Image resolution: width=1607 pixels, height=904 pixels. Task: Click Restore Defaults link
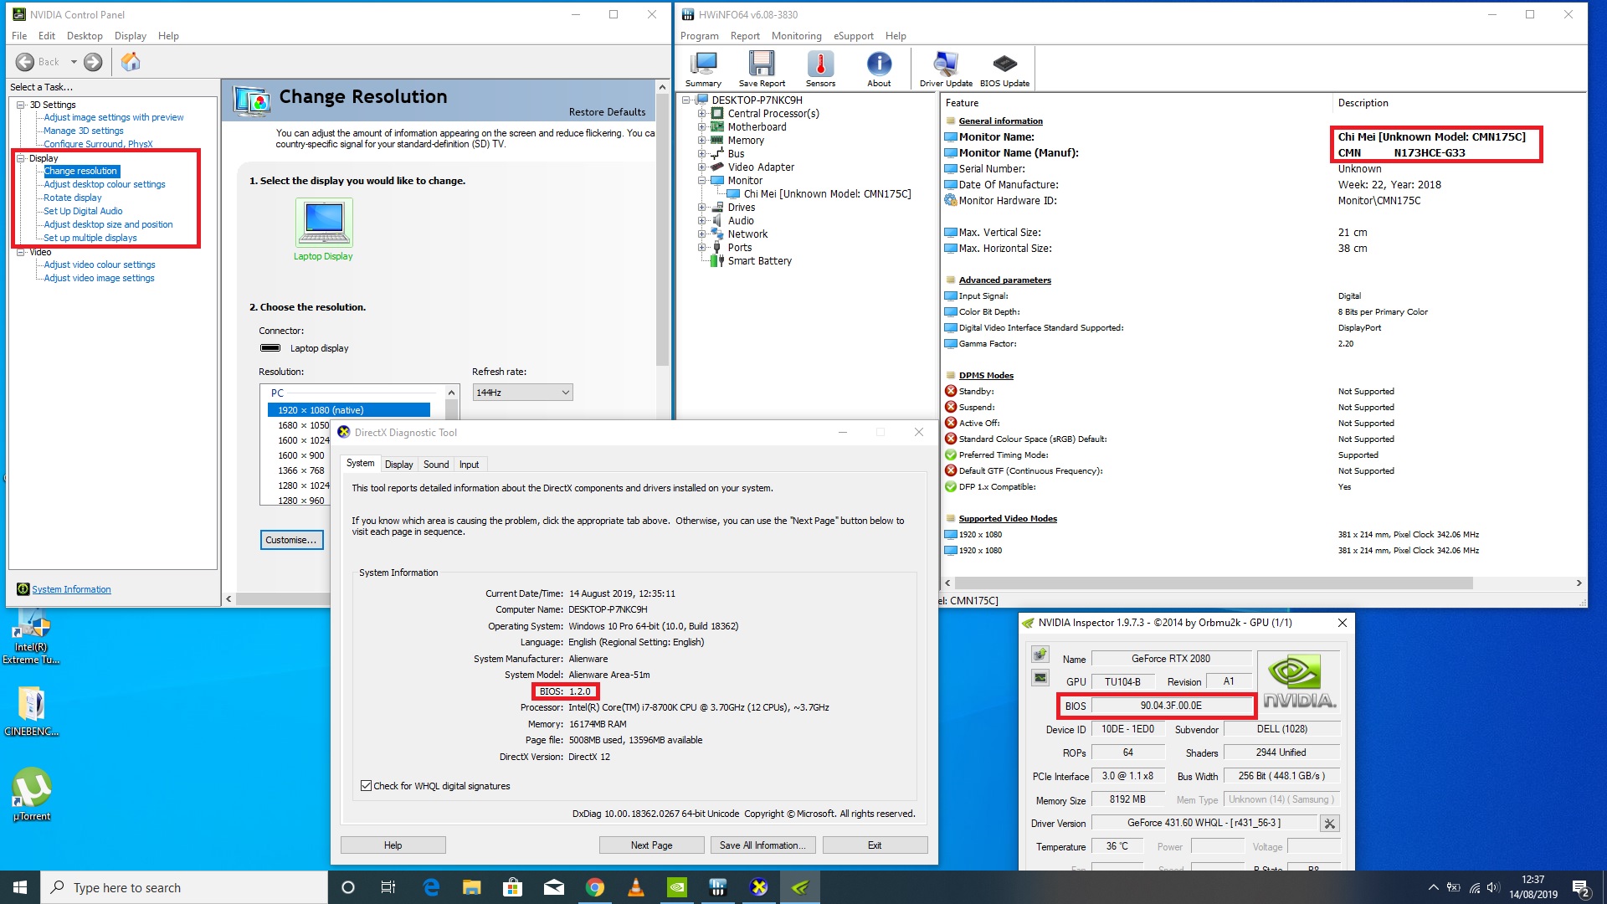[x=607, y=112]
